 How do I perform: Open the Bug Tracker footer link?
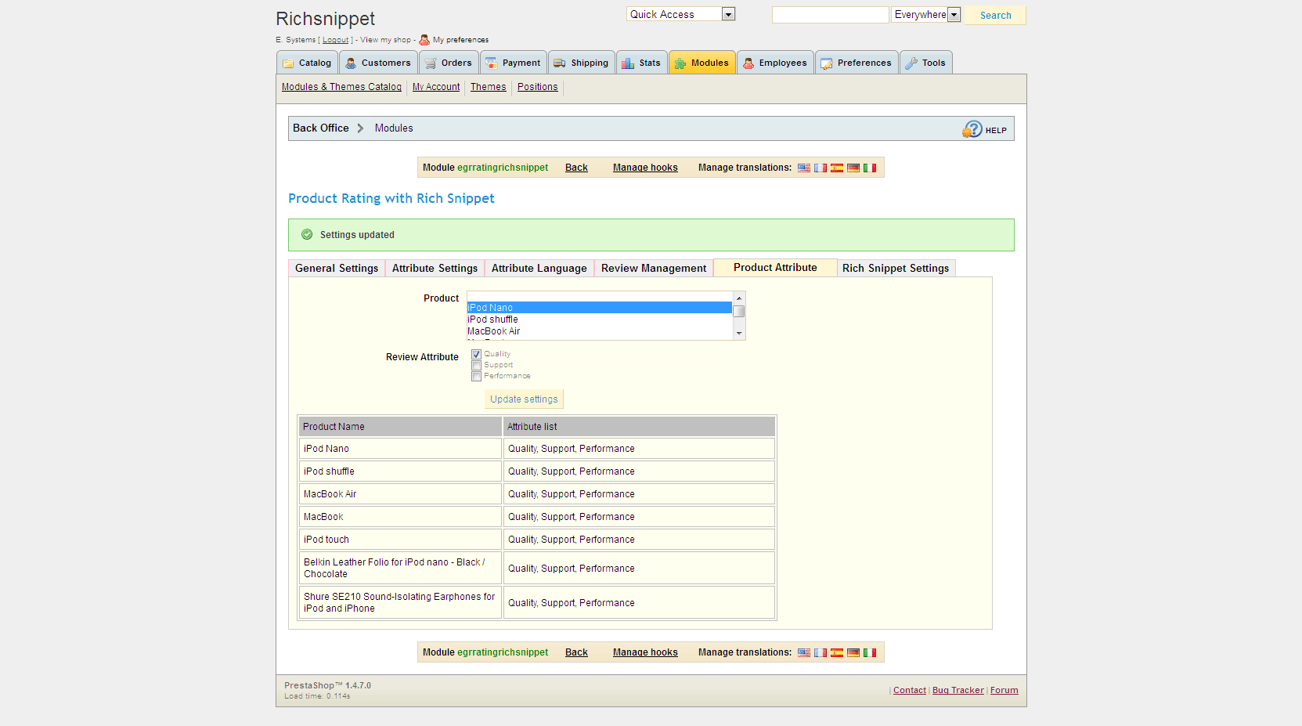pos(958,690)
